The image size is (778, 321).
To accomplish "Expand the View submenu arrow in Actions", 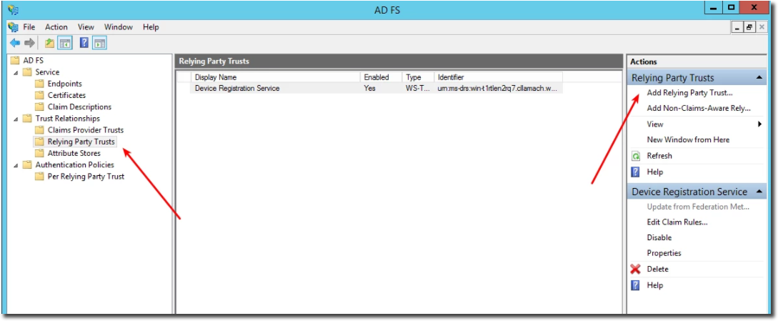I will tap(759, 124).
